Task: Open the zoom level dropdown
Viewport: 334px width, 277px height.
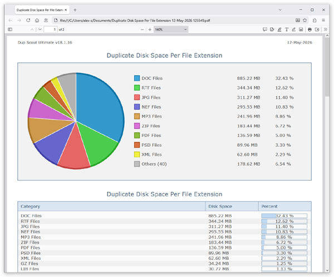Action: 171,29
